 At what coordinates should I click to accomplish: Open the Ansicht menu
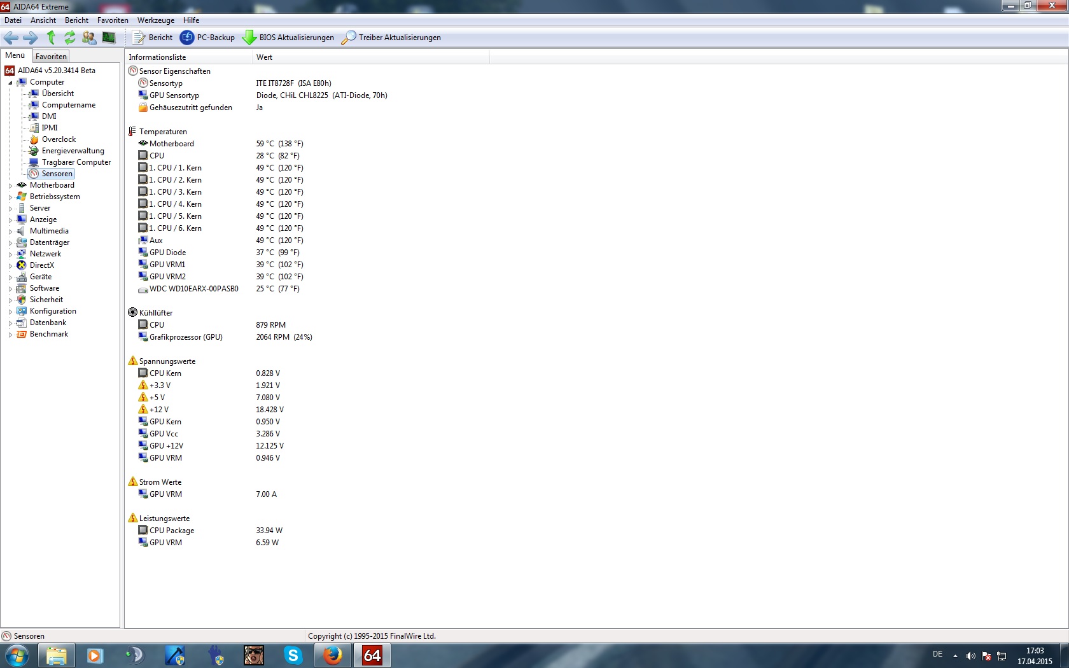tap(43, 20)
